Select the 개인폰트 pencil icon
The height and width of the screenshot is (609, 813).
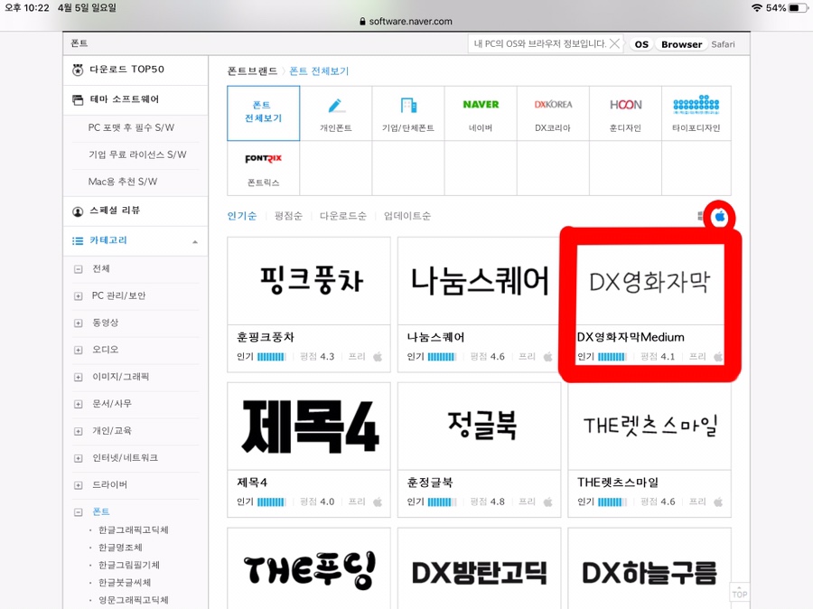pos(336,106)
